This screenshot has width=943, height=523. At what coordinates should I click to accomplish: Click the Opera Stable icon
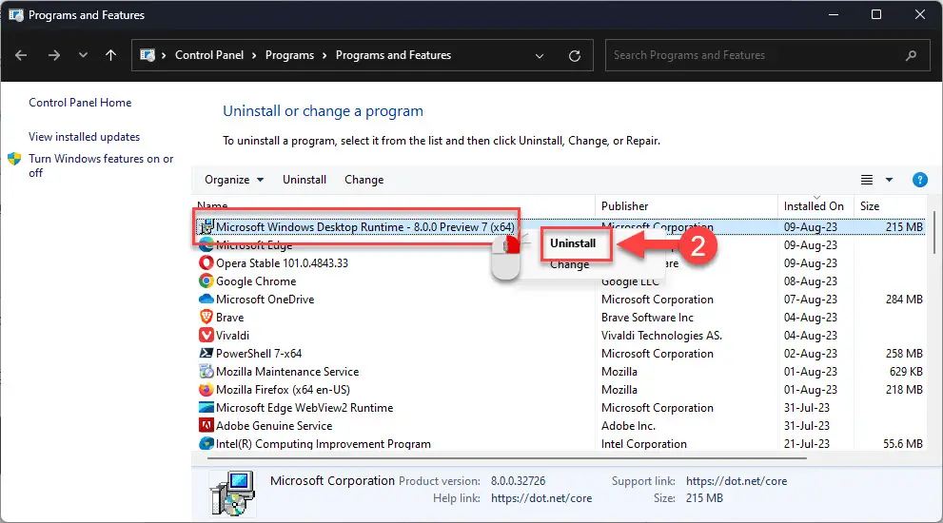pyautogui.click(x=206, y=263)
